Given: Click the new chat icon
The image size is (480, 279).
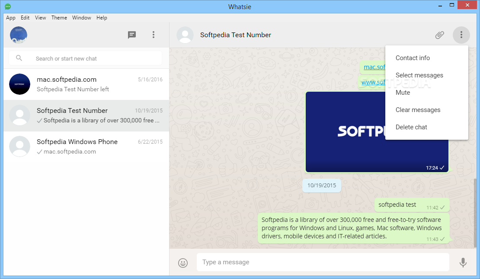Looking at the screenshot, I should (x=131, y=35).
